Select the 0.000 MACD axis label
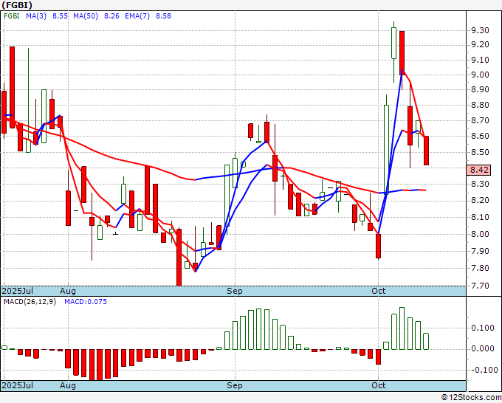This screenshot has width=502, height=403. (483, 348)
